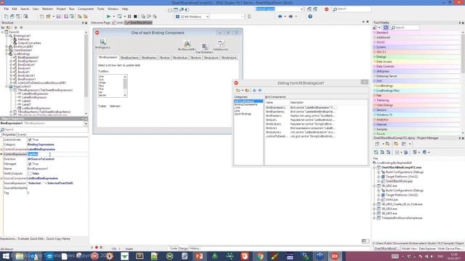Select Quick Bindings in Categories list
This screenshot has width=465, height=261.
pyautogui.click(x=243, y=114)
